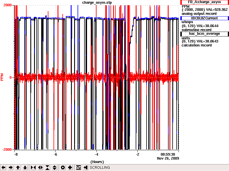Image resolution: width=229 pixels, height=171 pixels.
Task: Click vertical zoom-out up-down triangles icon
Action: point(55,168)
